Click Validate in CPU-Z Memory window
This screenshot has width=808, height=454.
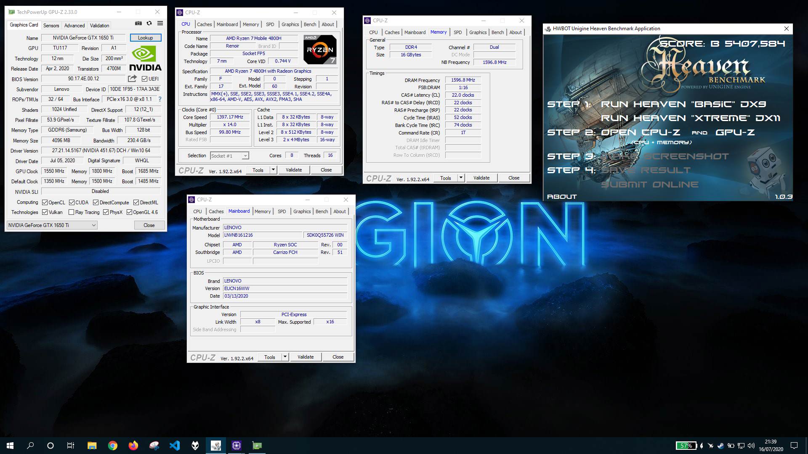tap(481, 178)
